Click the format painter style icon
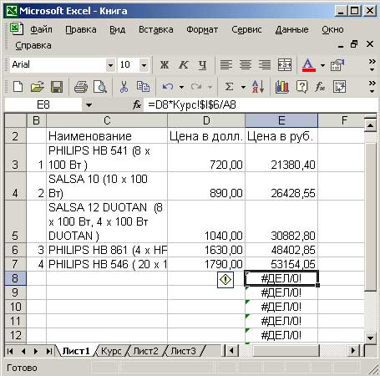The height and width of the screenshot is (376, 380). click(x=337, y=65)
